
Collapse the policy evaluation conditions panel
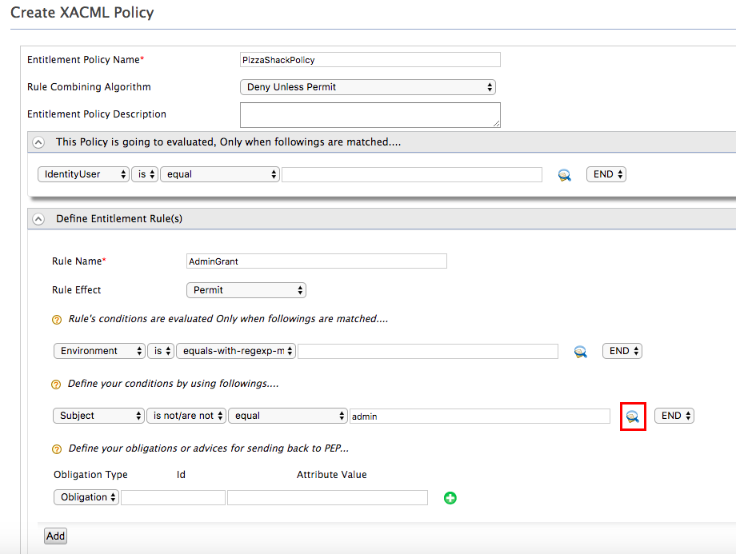click(38, 141)
